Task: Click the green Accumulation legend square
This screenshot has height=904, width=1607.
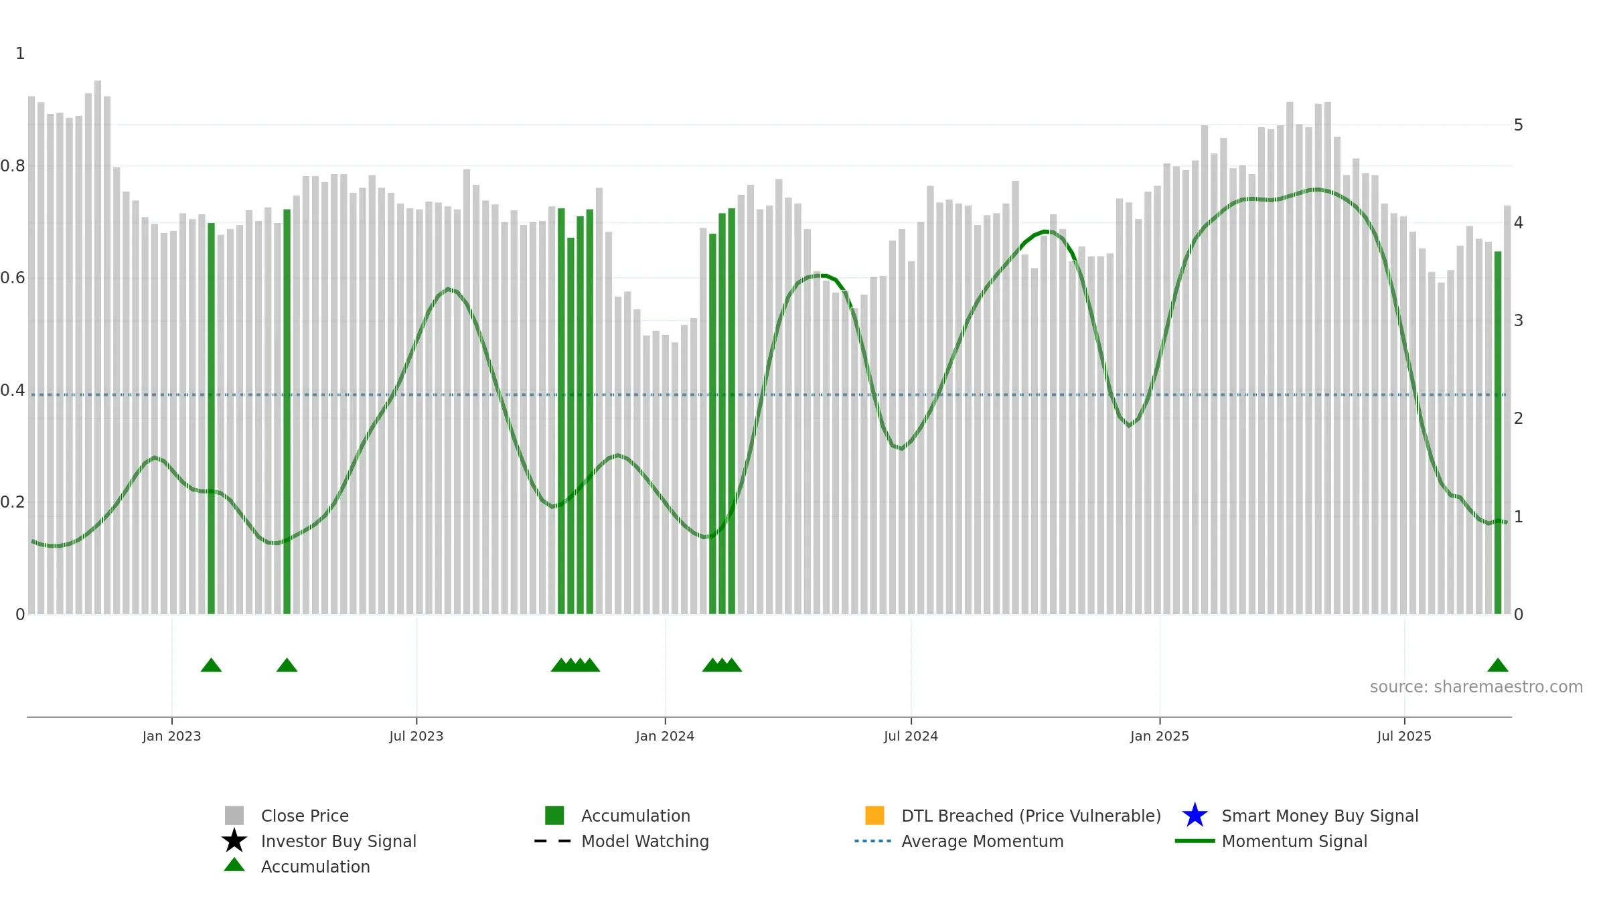Action: pyautogui.click(x=554, y=816)
